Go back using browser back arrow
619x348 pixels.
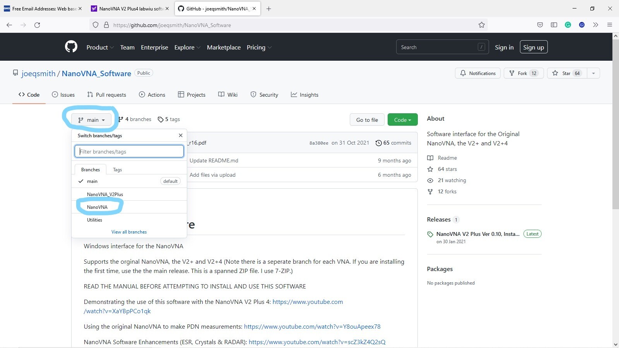[9, 25]
